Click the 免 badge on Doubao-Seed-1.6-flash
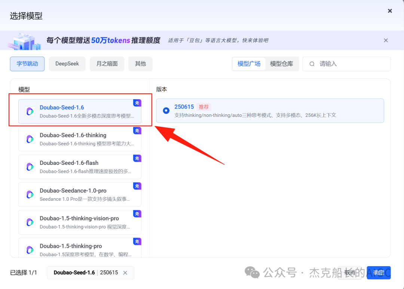The width and height of the screenshot is (404, 289). click(x=137, y=158)
